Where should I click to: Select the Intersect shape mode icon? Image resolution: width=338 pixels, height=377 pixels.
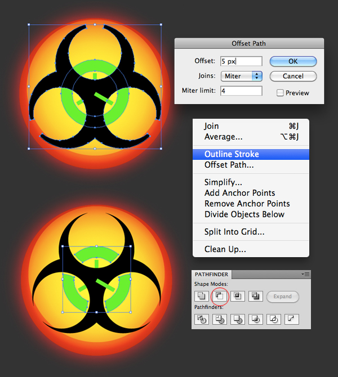point(237,296)
